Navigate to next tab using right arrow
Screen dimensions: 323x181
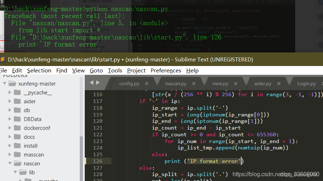coord(98,82)
